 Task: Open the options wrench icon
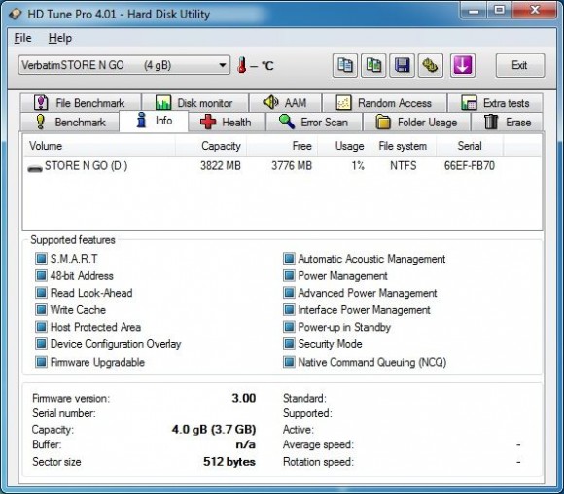(x=430, y=65)
